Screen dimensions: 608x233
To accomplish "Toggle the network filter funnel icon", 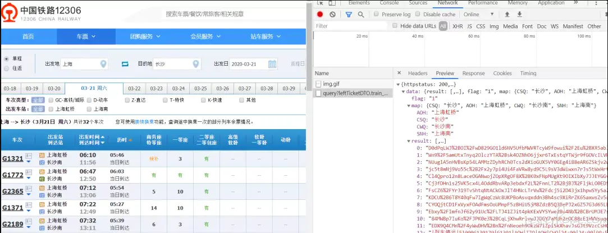I will pyautogui.click(x=349, y=15).
